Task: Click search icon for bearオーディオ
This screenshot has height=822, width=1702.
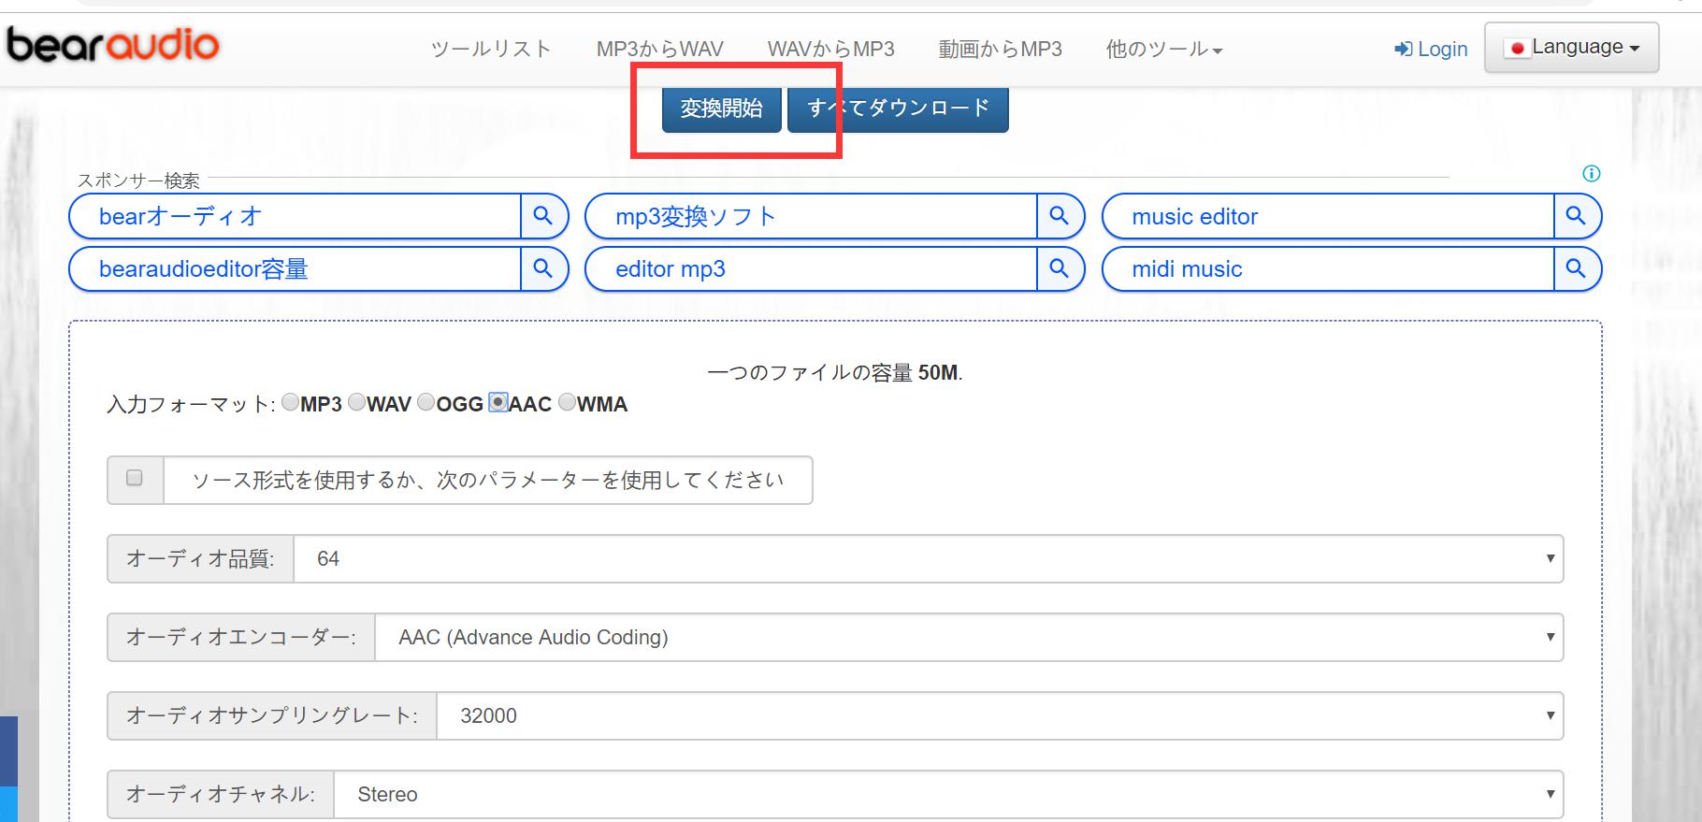Action: pos(543,216)
